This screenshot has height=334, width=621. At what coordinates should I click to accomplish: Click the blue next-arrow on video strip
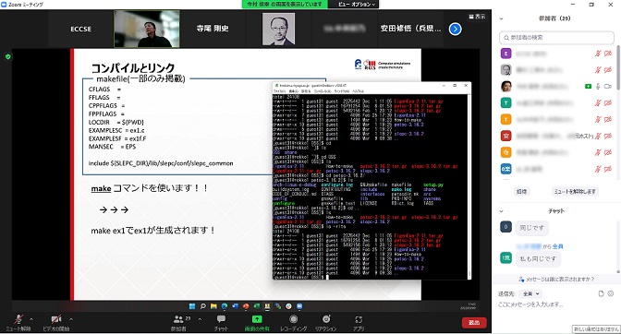tap(455, 29)
